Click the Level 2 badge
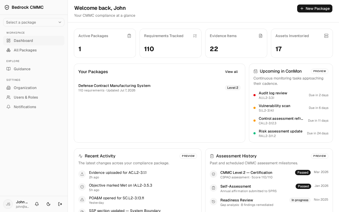 coord(233,88)
